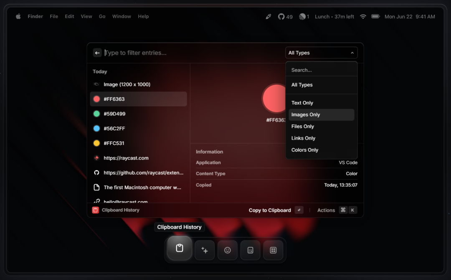Open the Actions menu
The height and width of the screenshot is (280, 451).
point(326,210)
